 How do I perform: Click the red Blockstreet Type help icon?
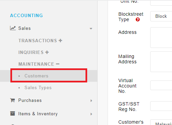tap(138, 19)
